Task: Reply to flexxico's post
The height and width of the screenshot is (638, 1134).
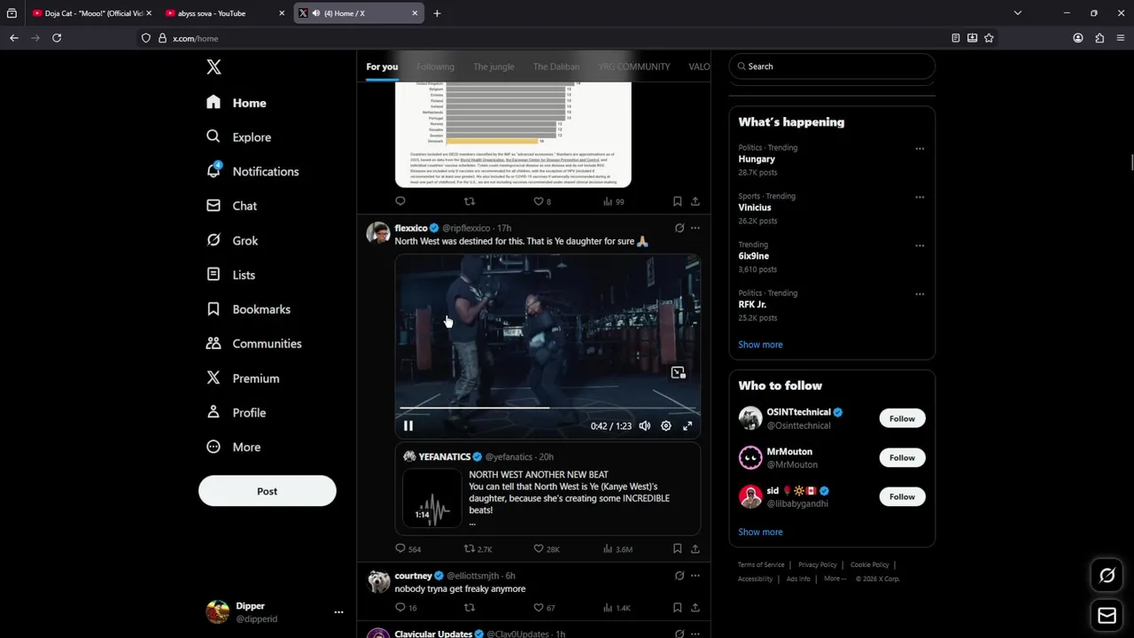Action: coord(408,549)
